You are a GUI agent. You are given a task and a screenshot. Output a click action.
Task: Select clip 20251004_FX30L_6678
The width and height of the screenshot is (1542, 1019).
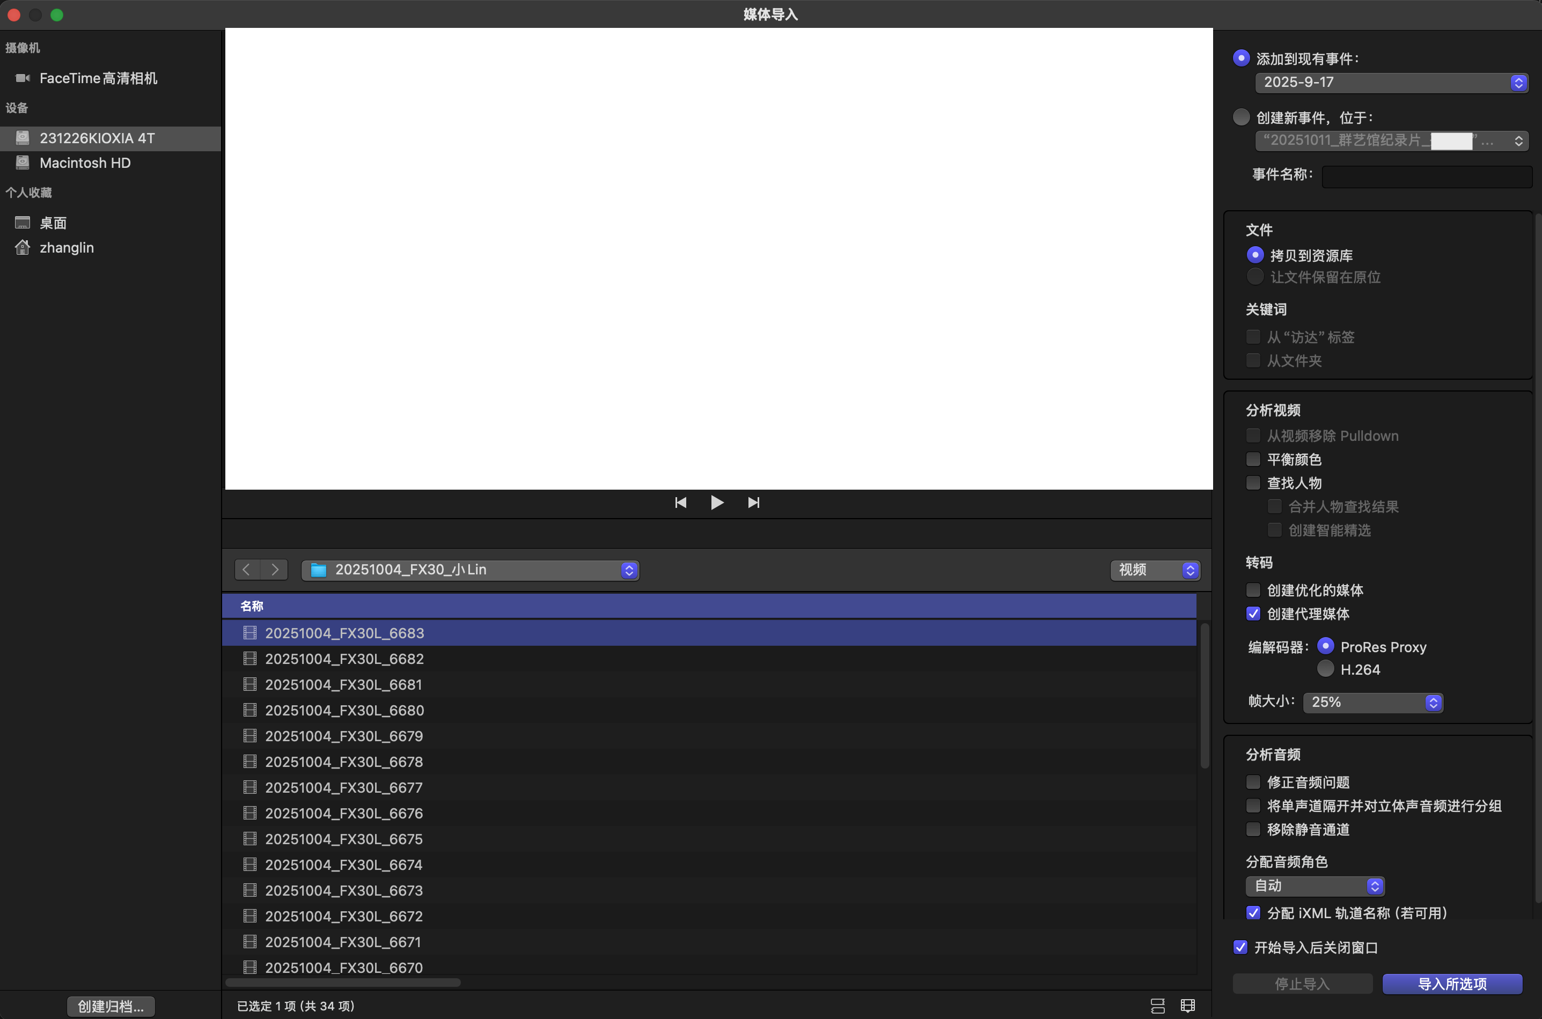[x=343, y=761]
